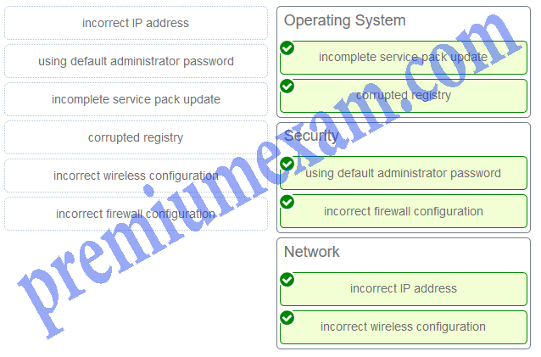Choose 'incorrect firewall configuration' in left column

tap(136, 214)
